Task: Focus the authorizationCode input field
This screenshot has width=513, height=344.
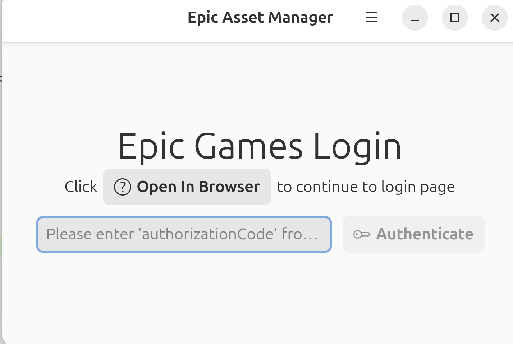Action: [184, 234]
